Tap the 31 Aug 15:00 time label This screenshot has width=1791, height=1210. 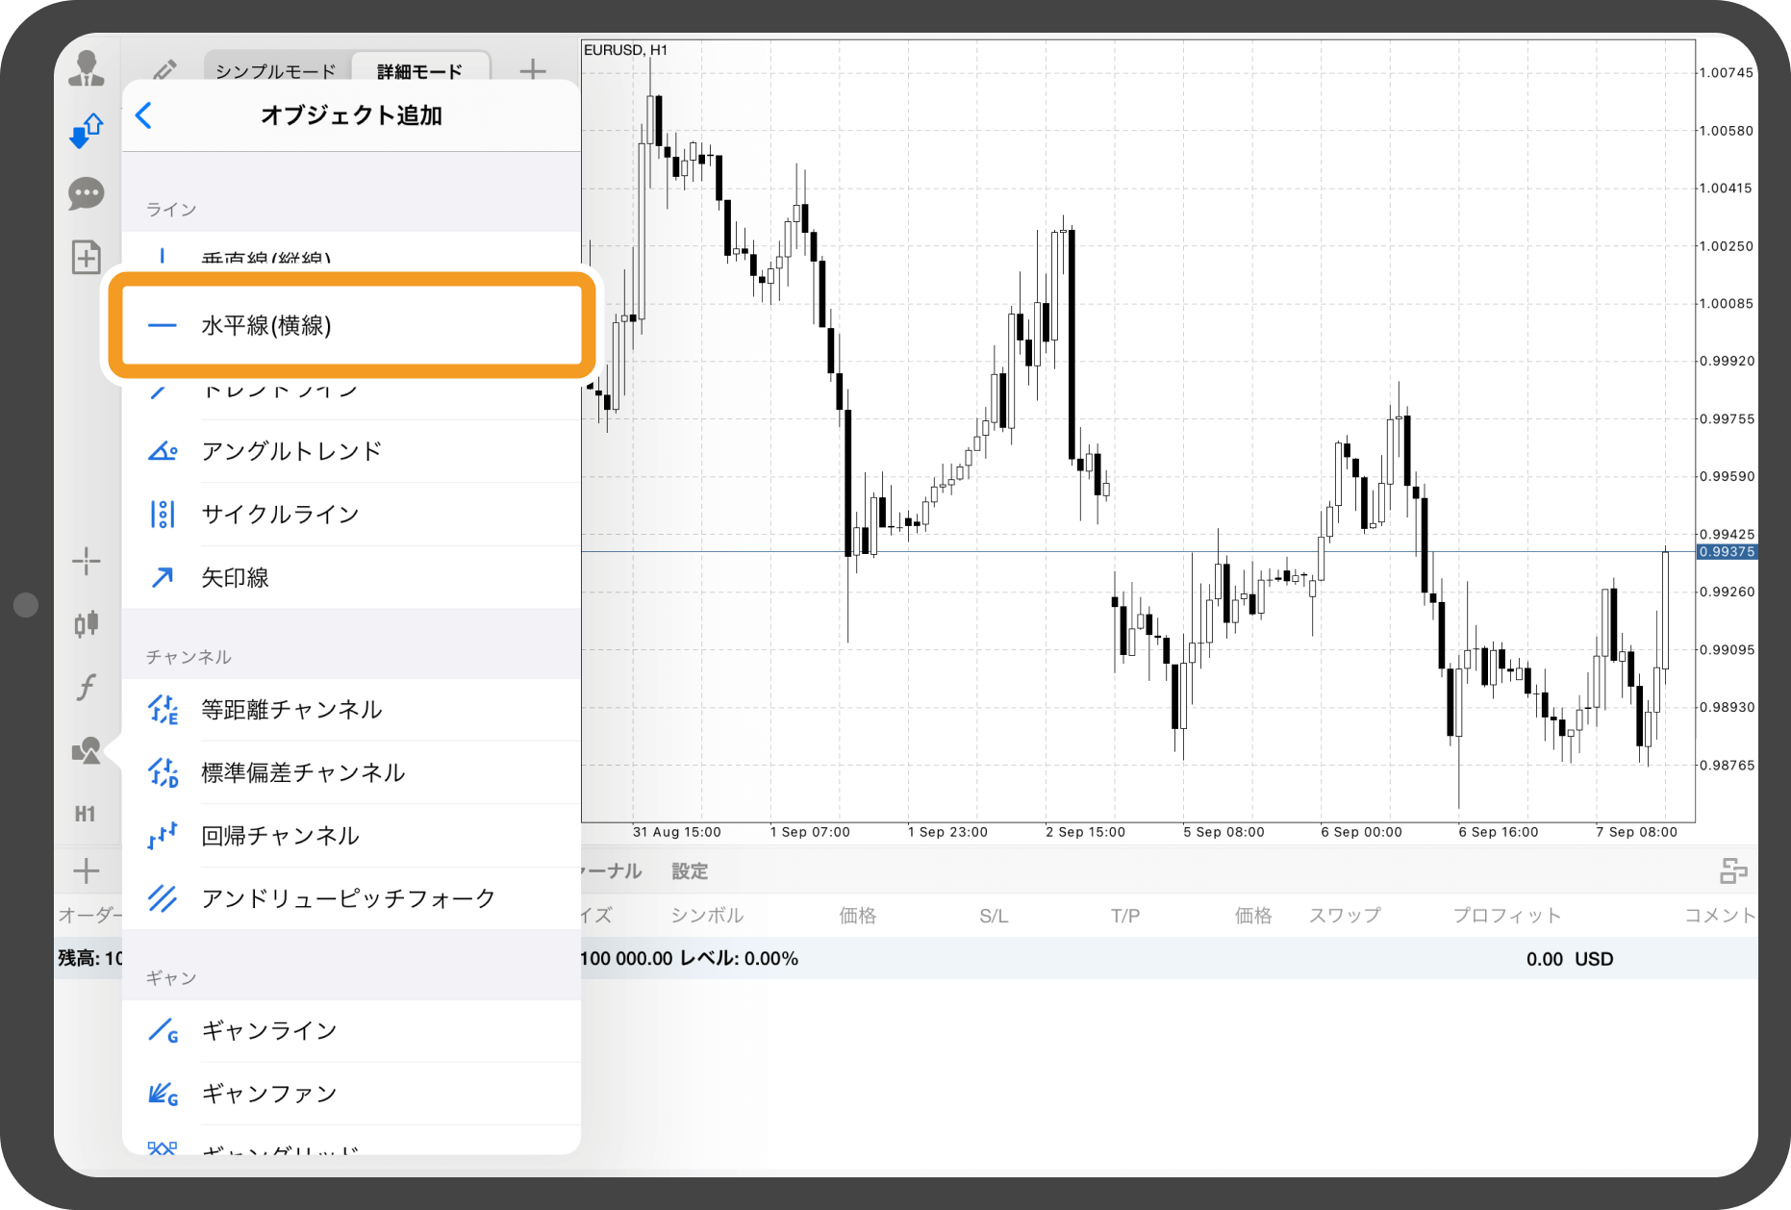pyautogui.click(x=676, y=832)
